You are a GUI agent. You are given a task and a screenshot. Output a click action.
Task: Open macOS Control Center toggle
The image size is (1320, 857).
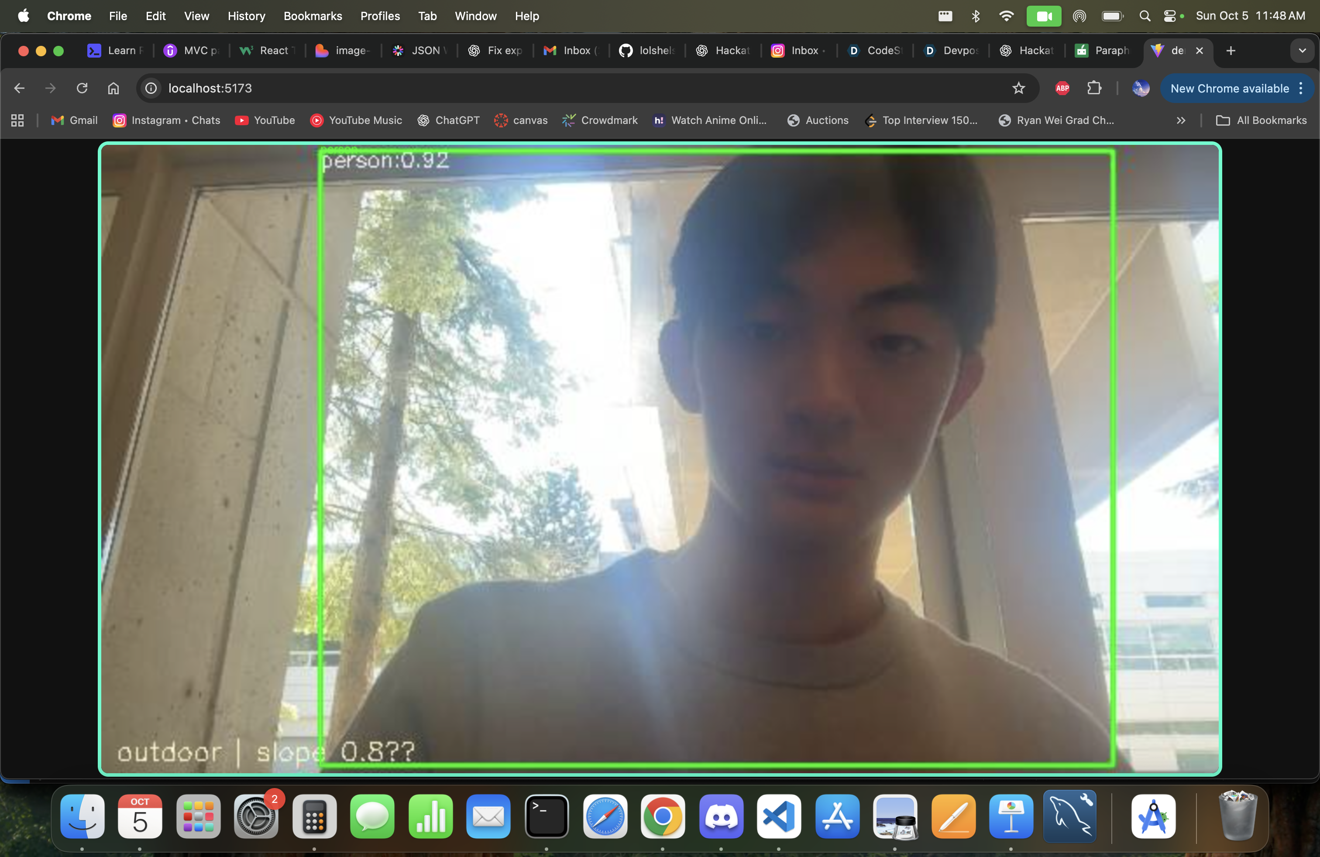coord(1170,16)
